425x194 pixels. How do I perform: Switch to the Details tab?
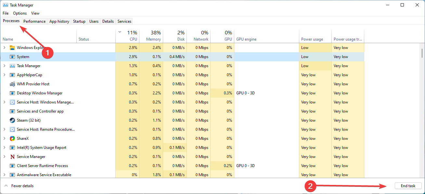(x=108, y=21)
